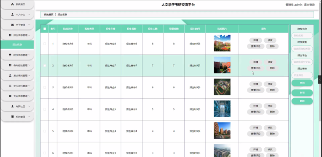The image size is (322, 157).
Task: Click the 删除 button in the right panel
Action: tap(302, 101)
